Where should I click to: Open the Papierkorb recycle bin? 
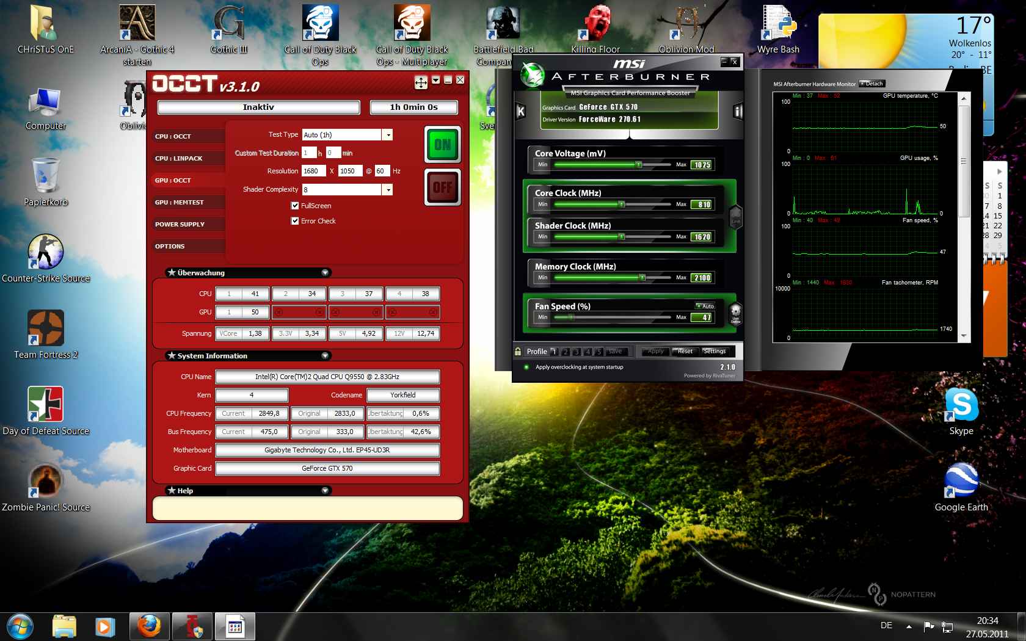tap(46, 183)
